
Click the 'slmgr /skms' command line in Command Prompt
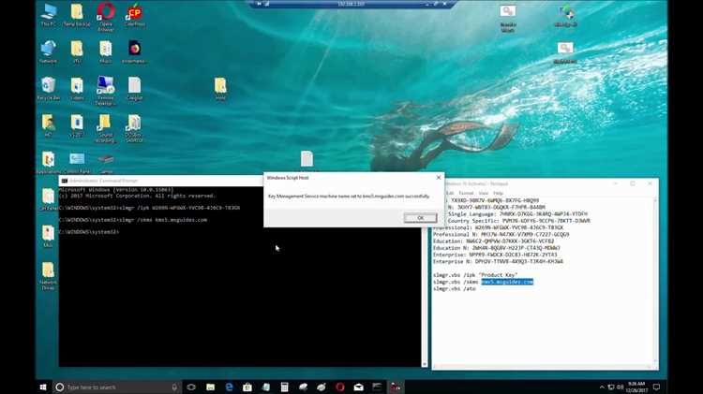point(133,220)
